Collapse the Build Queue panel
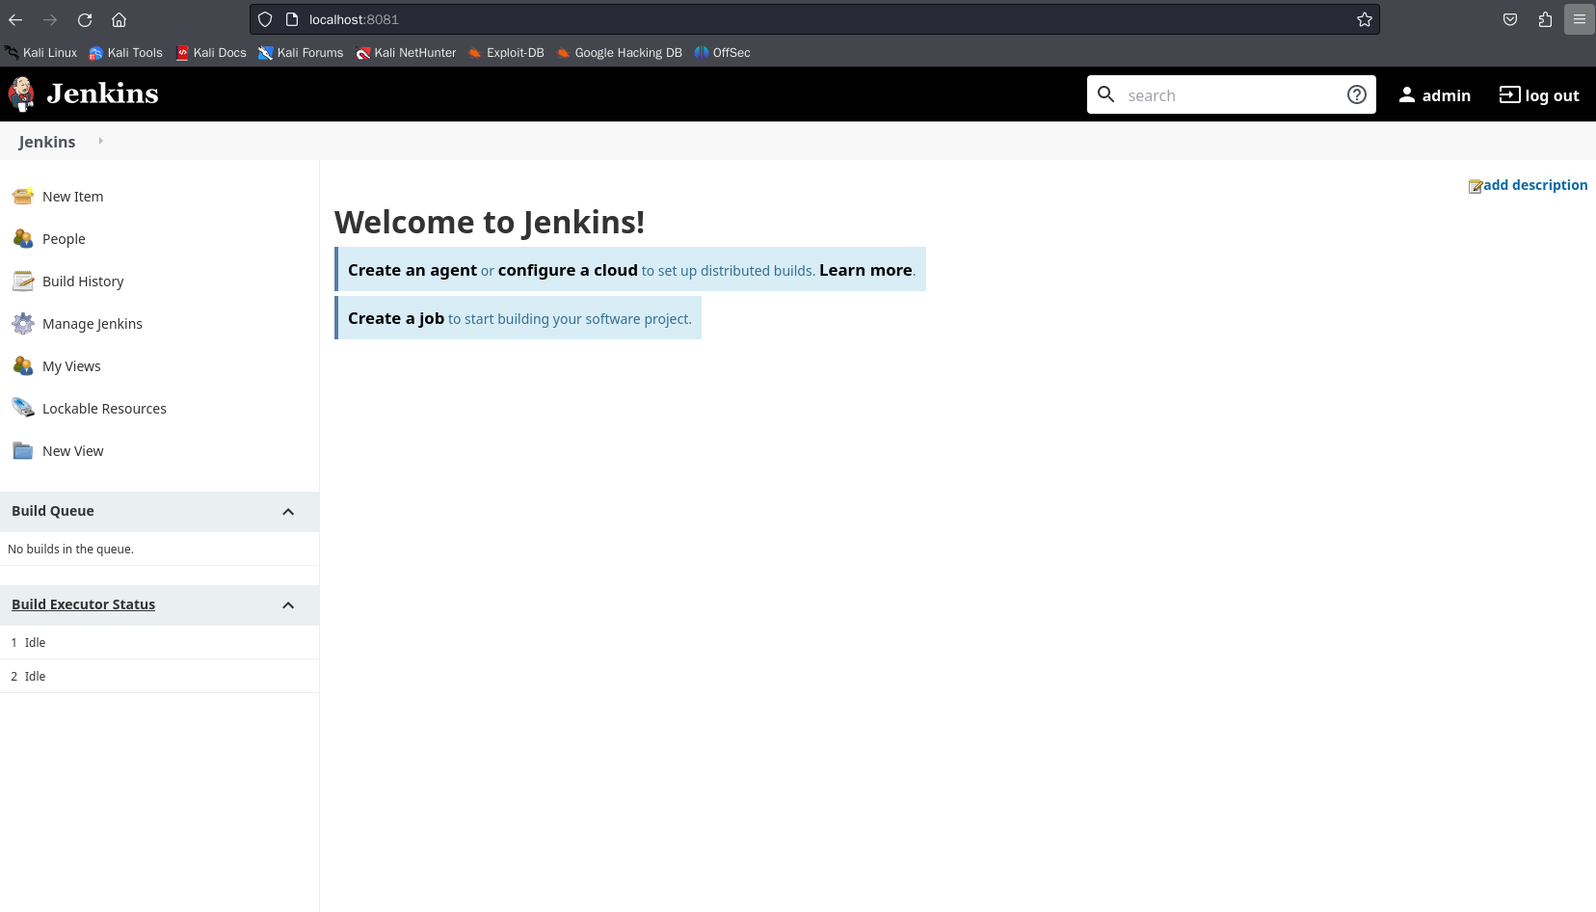This screenshot has height=912, width=1596. click(x=288, y=512)
